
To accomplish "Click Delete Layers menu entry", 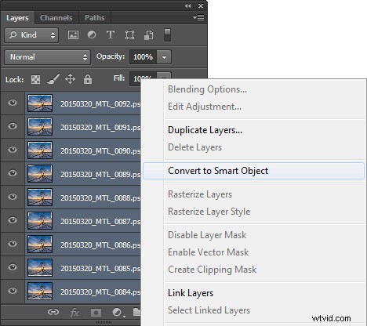I will (x=195, y=147).
